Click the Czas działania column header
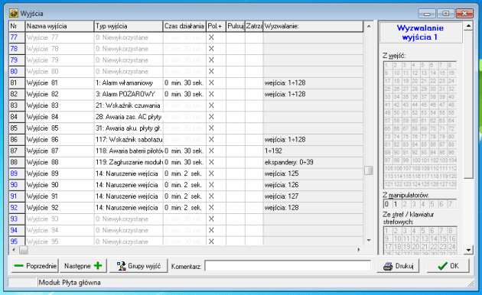The height and width of the screenshot is (295, 482). (x=184, y=26)
